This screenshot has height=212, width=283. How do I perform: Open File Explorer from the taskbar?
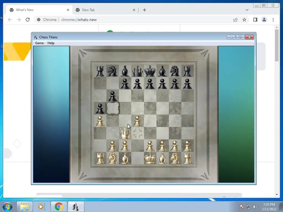[25, 206]
